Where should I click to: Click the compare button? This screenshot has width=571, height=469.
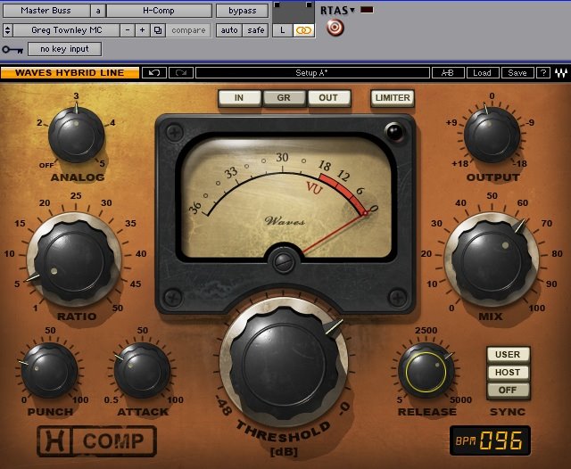point(188,30)
